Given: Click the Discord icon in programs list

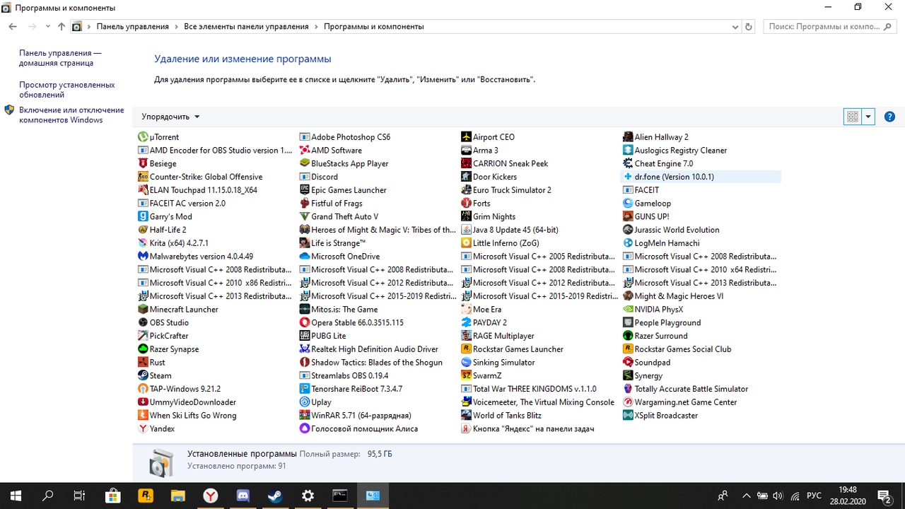Looking at the screenshot, I should pyautogui.click(x=305, y=177).
